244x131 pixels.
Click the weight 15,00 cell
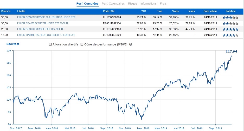pyautogui.click(x=4, y=35)
